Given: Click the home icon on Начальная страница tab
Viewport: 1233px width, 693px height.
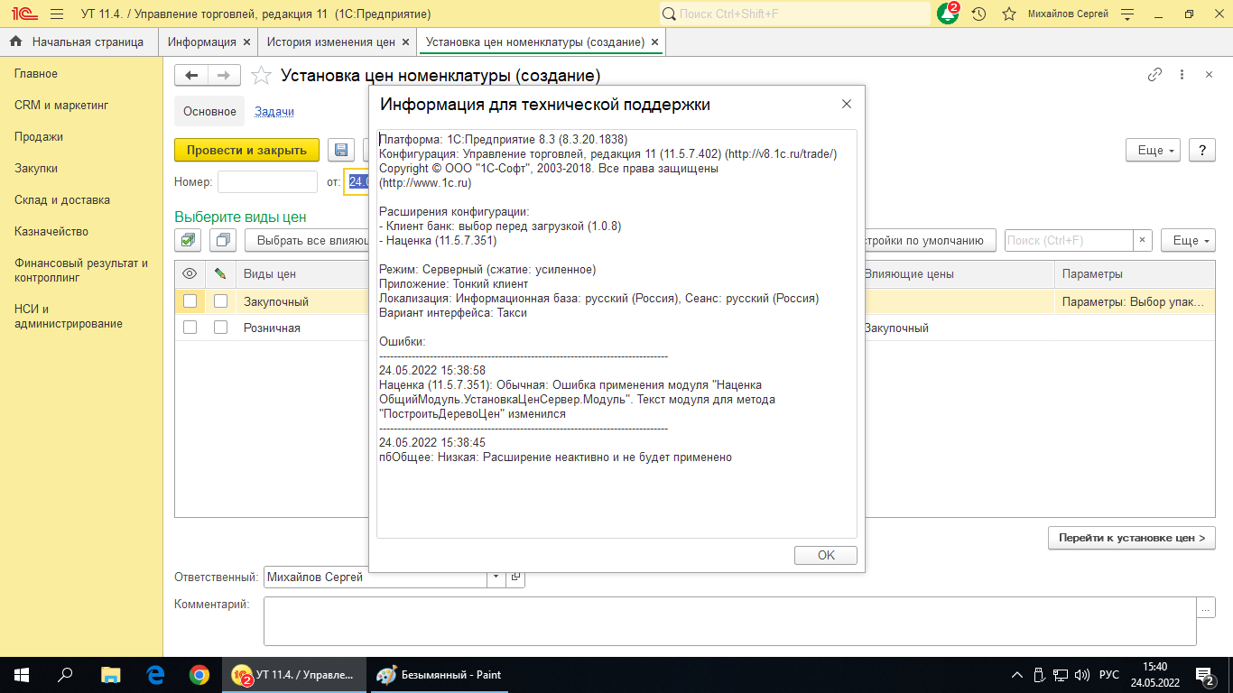Looking at the screenshot, I should (x=15, y=42).
